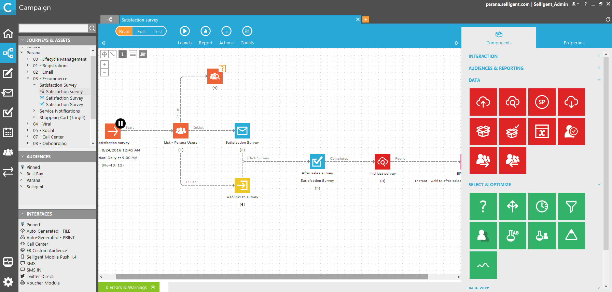The width and height of the screenshot is (612, 292).
Task: Select the AB test flask component
Action: 512,236
